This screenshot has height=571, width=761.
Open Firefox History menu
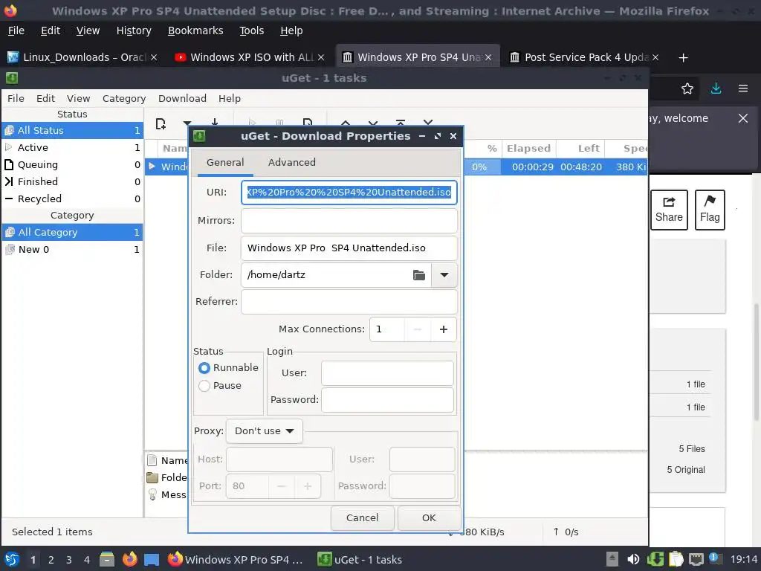coord(134,30)
